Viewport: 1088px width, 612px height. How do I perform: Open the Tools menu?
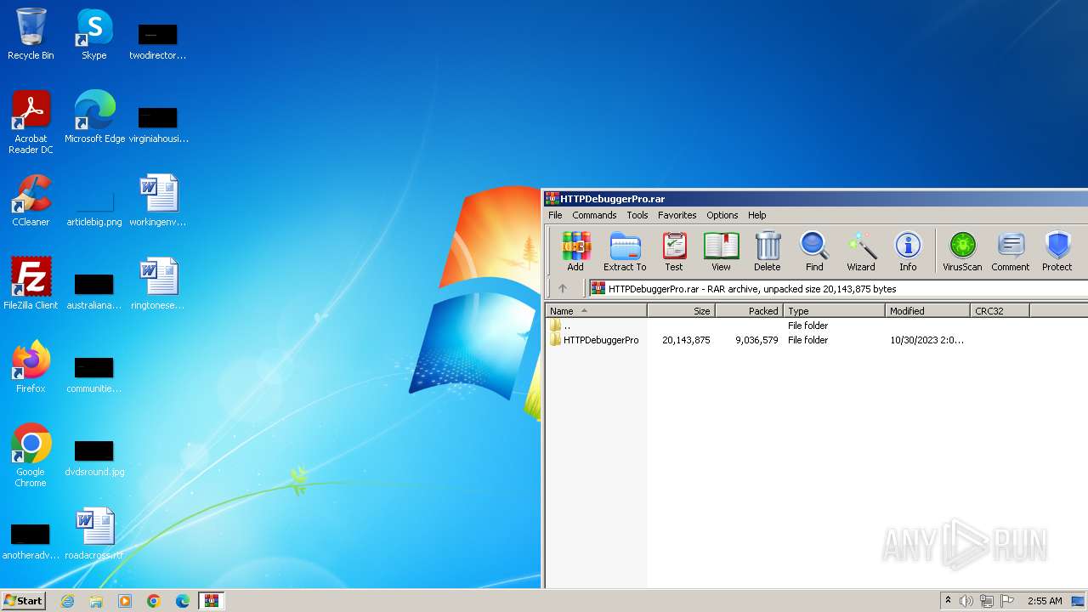pos(637,215)
